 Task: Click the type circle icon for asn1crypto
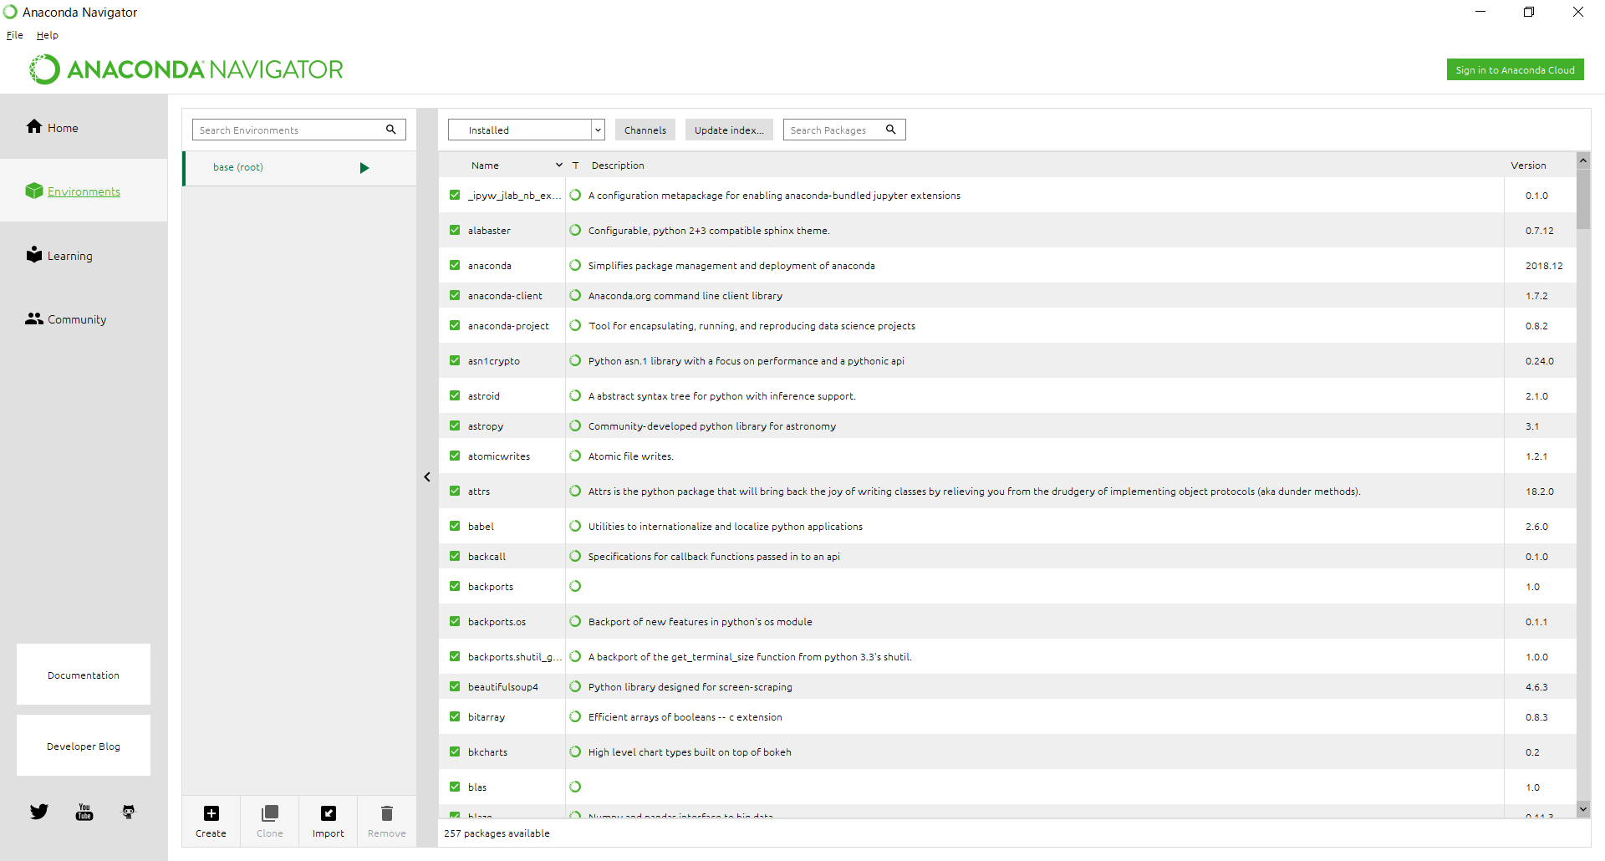pos(575,360)
